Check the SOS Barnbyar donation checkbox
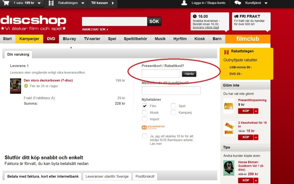This screenshot has width=294, height=184. [x=144, y=136]
